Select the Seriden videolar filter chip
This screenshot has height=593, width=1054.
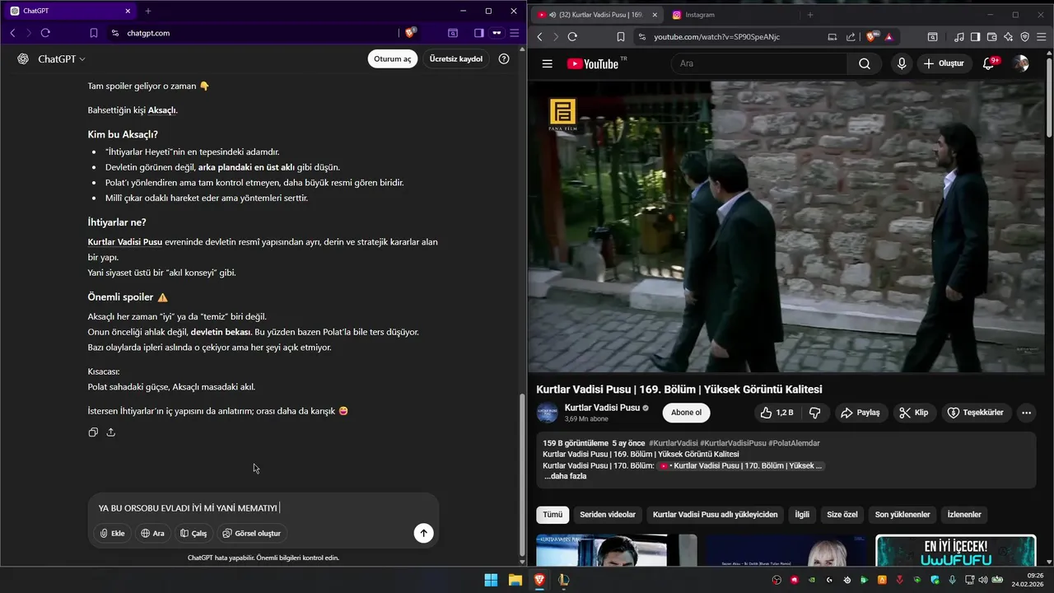(608, 515)
